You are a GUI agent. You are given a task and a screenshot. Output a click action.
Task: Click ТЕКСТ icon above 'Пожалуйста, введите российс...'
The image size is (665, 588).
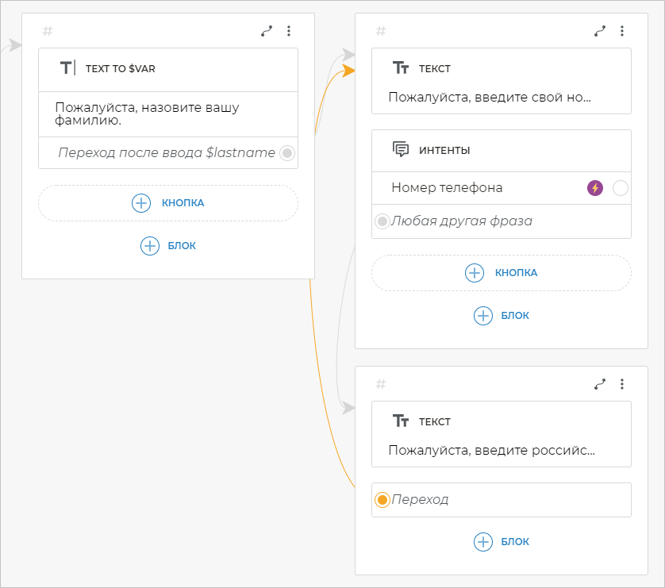tap(401, 421)
